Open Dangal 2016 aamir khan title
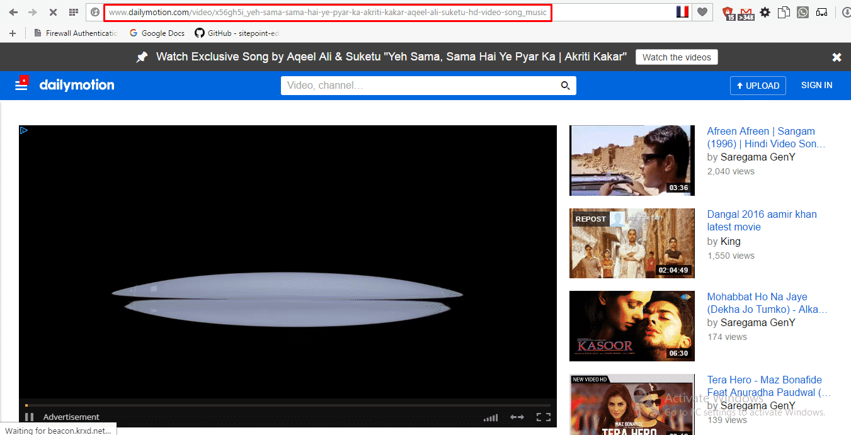851x435 pixels. tap(762, 220)
